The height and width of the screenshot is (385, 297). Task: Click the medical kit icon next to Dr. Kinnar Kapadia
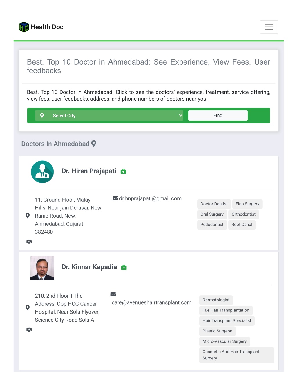tap(124, 267)
